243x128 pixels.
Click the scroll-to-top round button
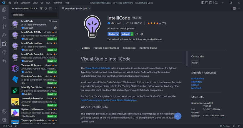[x=177, y=116]
